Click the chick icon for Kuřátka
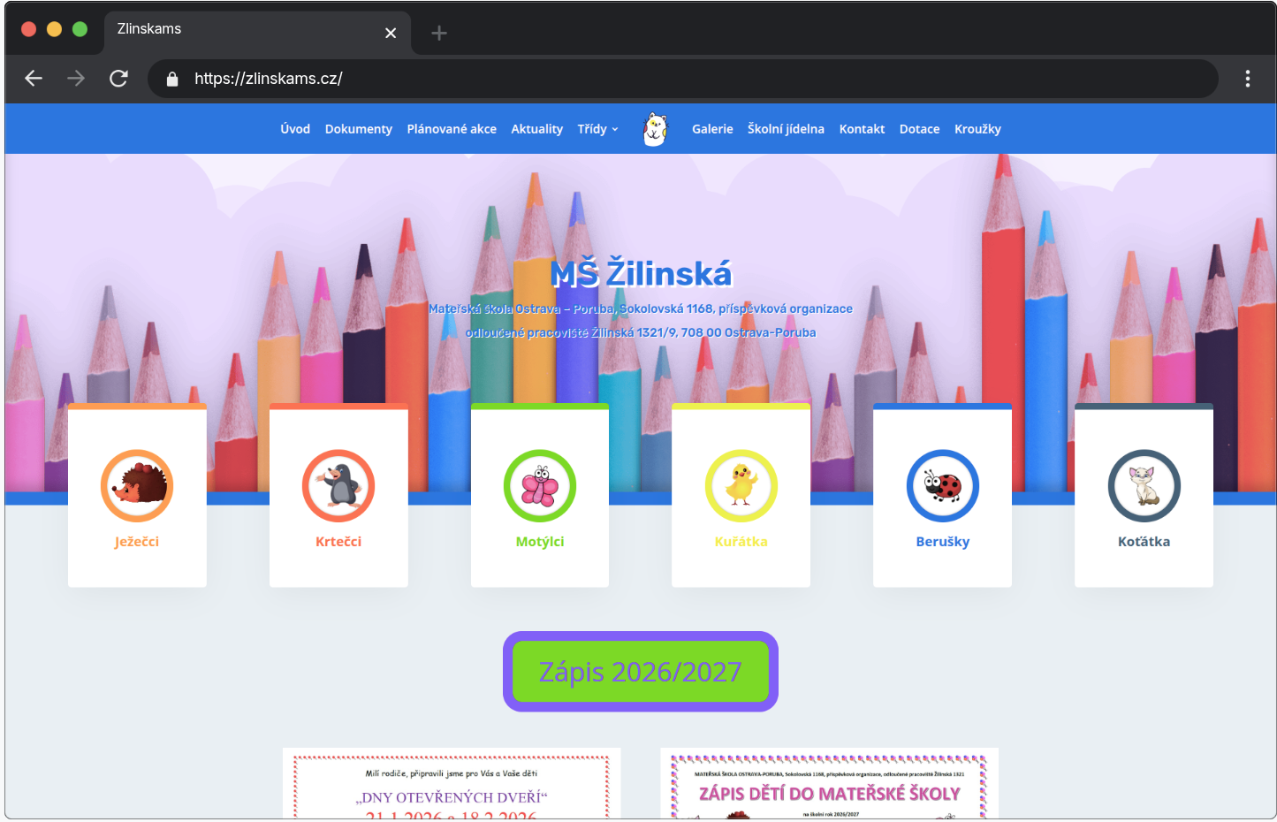1277x822 pixels. 741,486
